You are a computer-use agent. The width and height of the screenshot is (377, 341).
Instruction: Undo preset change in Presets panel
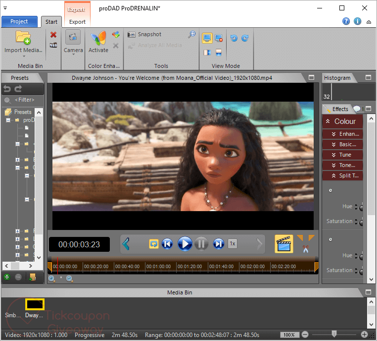point(7,89)
